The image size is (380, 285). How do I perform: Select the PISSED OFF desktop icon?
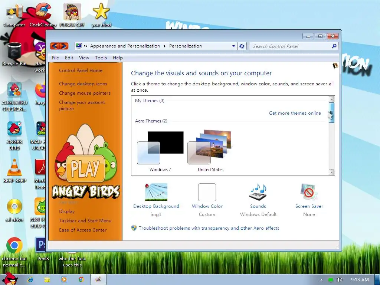pos(72,15)
